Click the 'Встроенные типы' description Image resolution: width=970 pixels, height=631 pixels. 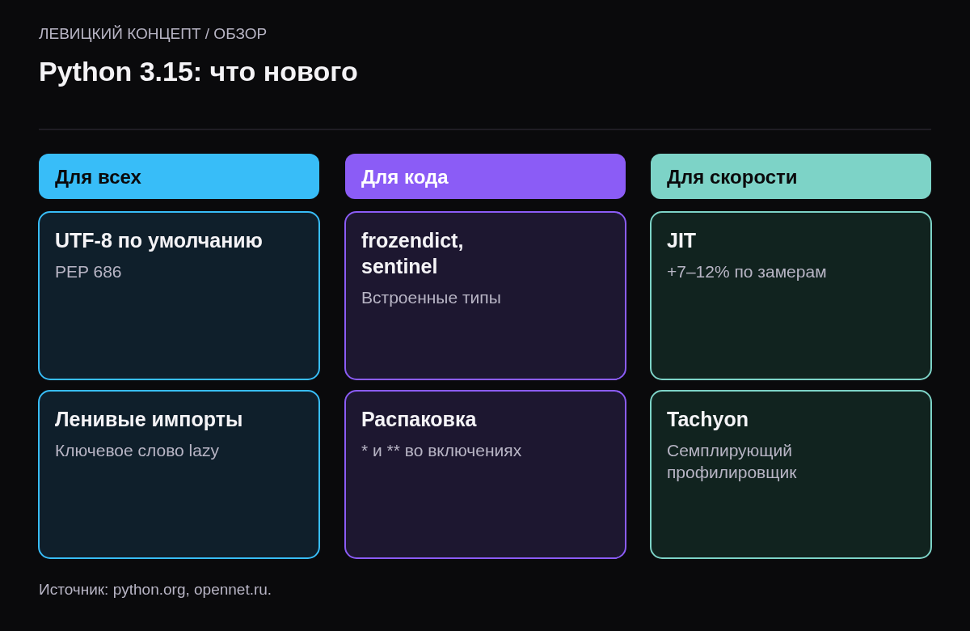431,298
